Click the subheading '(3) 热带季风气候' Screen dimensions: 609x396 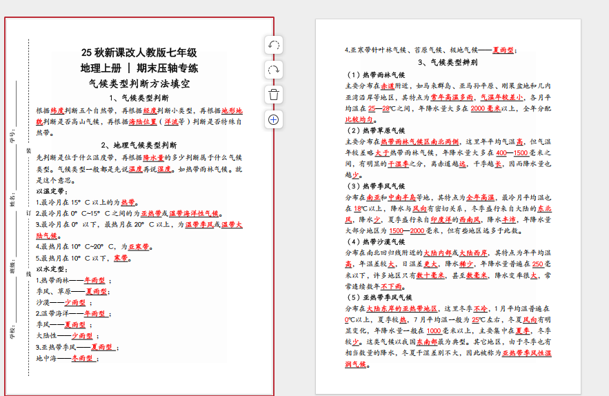(x=375, y=186)
